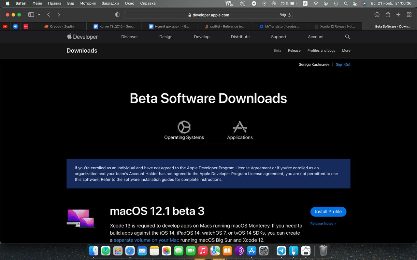Open the pinned ivi tab
The height and width of the screenshot is (260, 417).
pyautogui.click(x=26, y=26)
